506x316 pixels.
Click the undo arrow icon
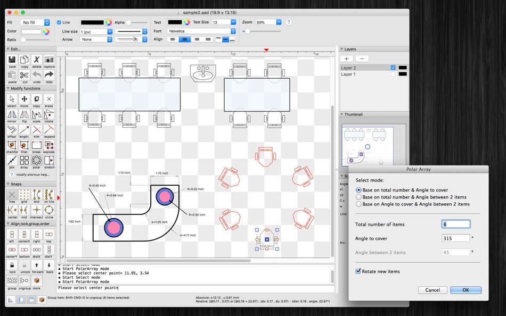pyautogui.click(x=36, y=76)
